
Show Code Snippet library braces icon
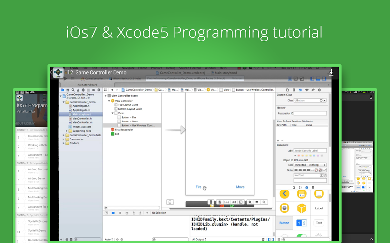[x=300, y=187]
